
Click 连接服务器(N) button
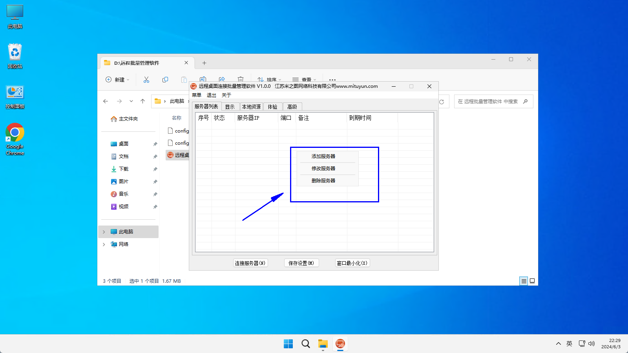[250, 263]
